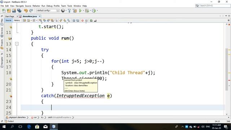The width and height of the screenshot is (231, 130).
Task: Open the Run Project dropdown arrow
Action: tap(83, 10)
